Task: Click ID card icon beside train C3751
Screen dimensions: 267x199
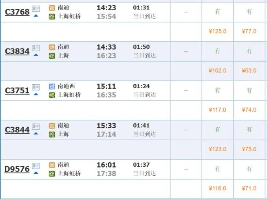Action: (x=36, y=87)
